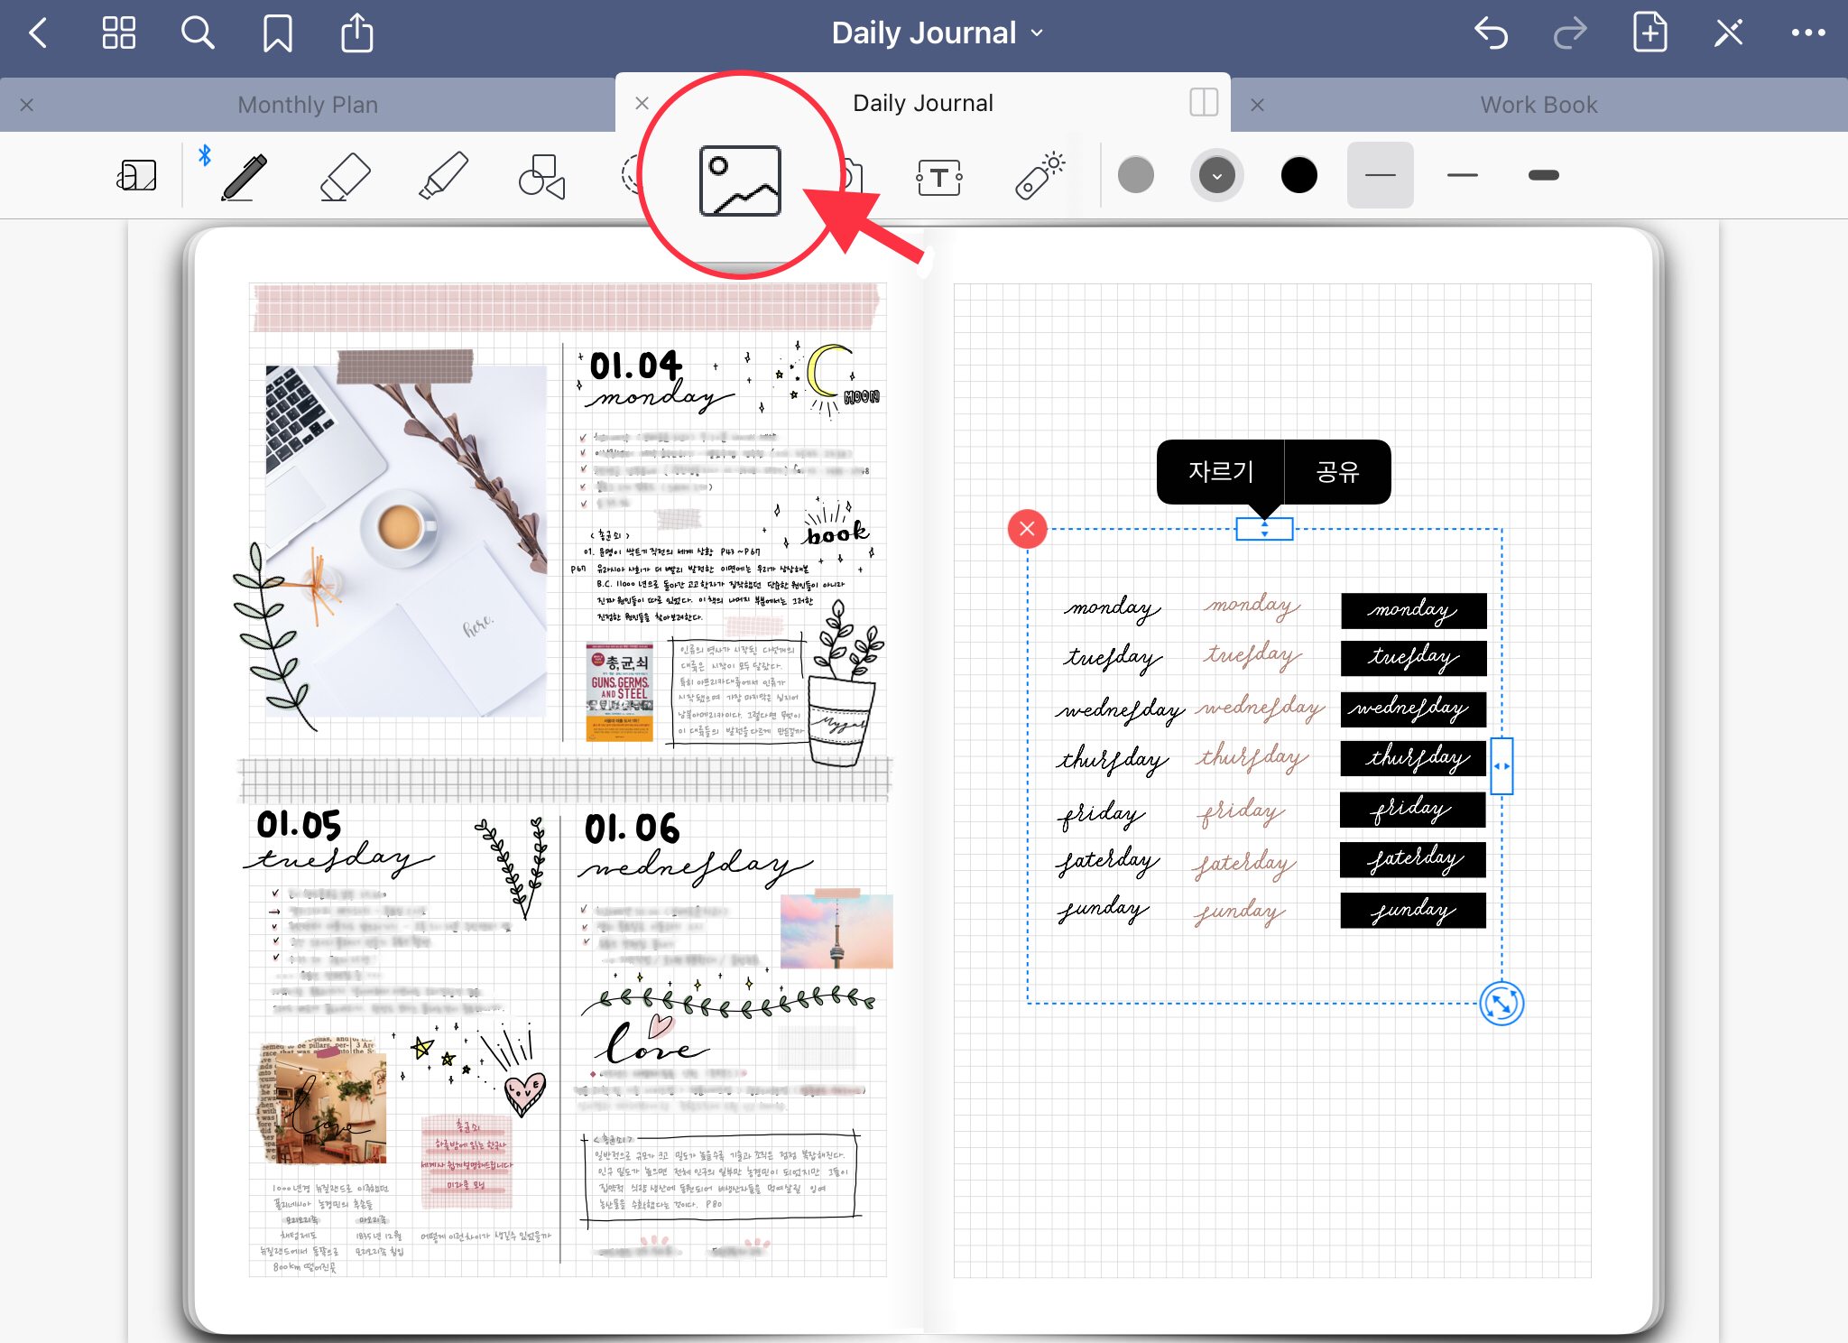Select the Pen tool
1848x1343 pixels.
[244, 176]
